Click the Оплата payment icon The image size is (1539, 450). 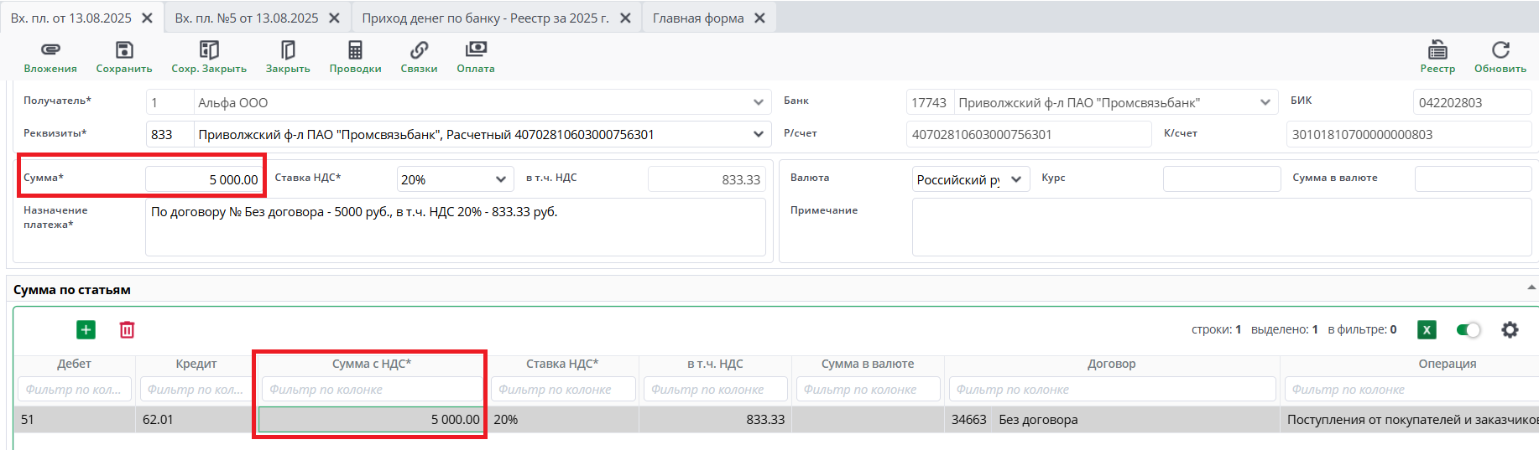pos(476,51)
